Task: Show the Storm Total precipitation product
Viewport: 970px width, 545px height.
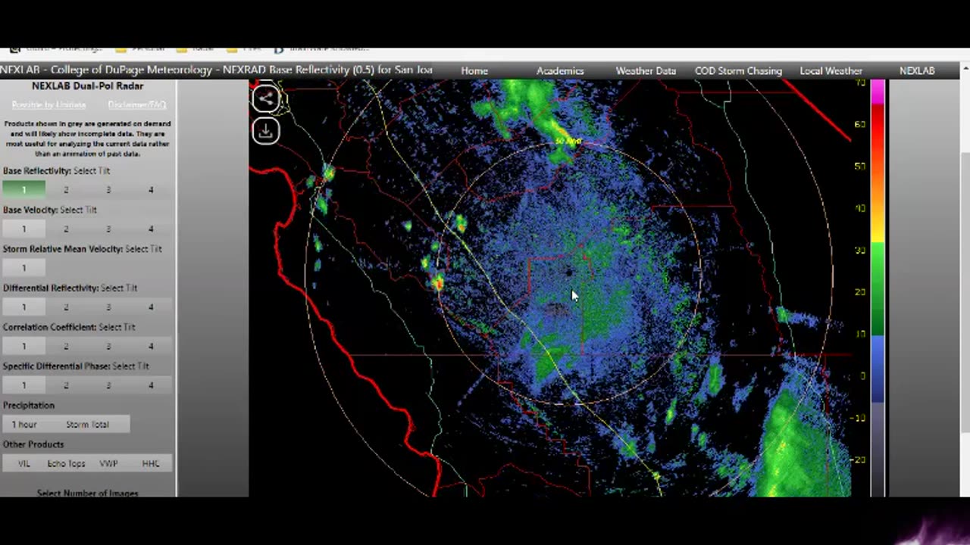Action: coord(87,424)
